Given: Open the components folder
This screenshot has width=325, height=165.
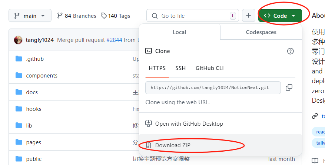Looking at the screenshot, I should point(42,76).
